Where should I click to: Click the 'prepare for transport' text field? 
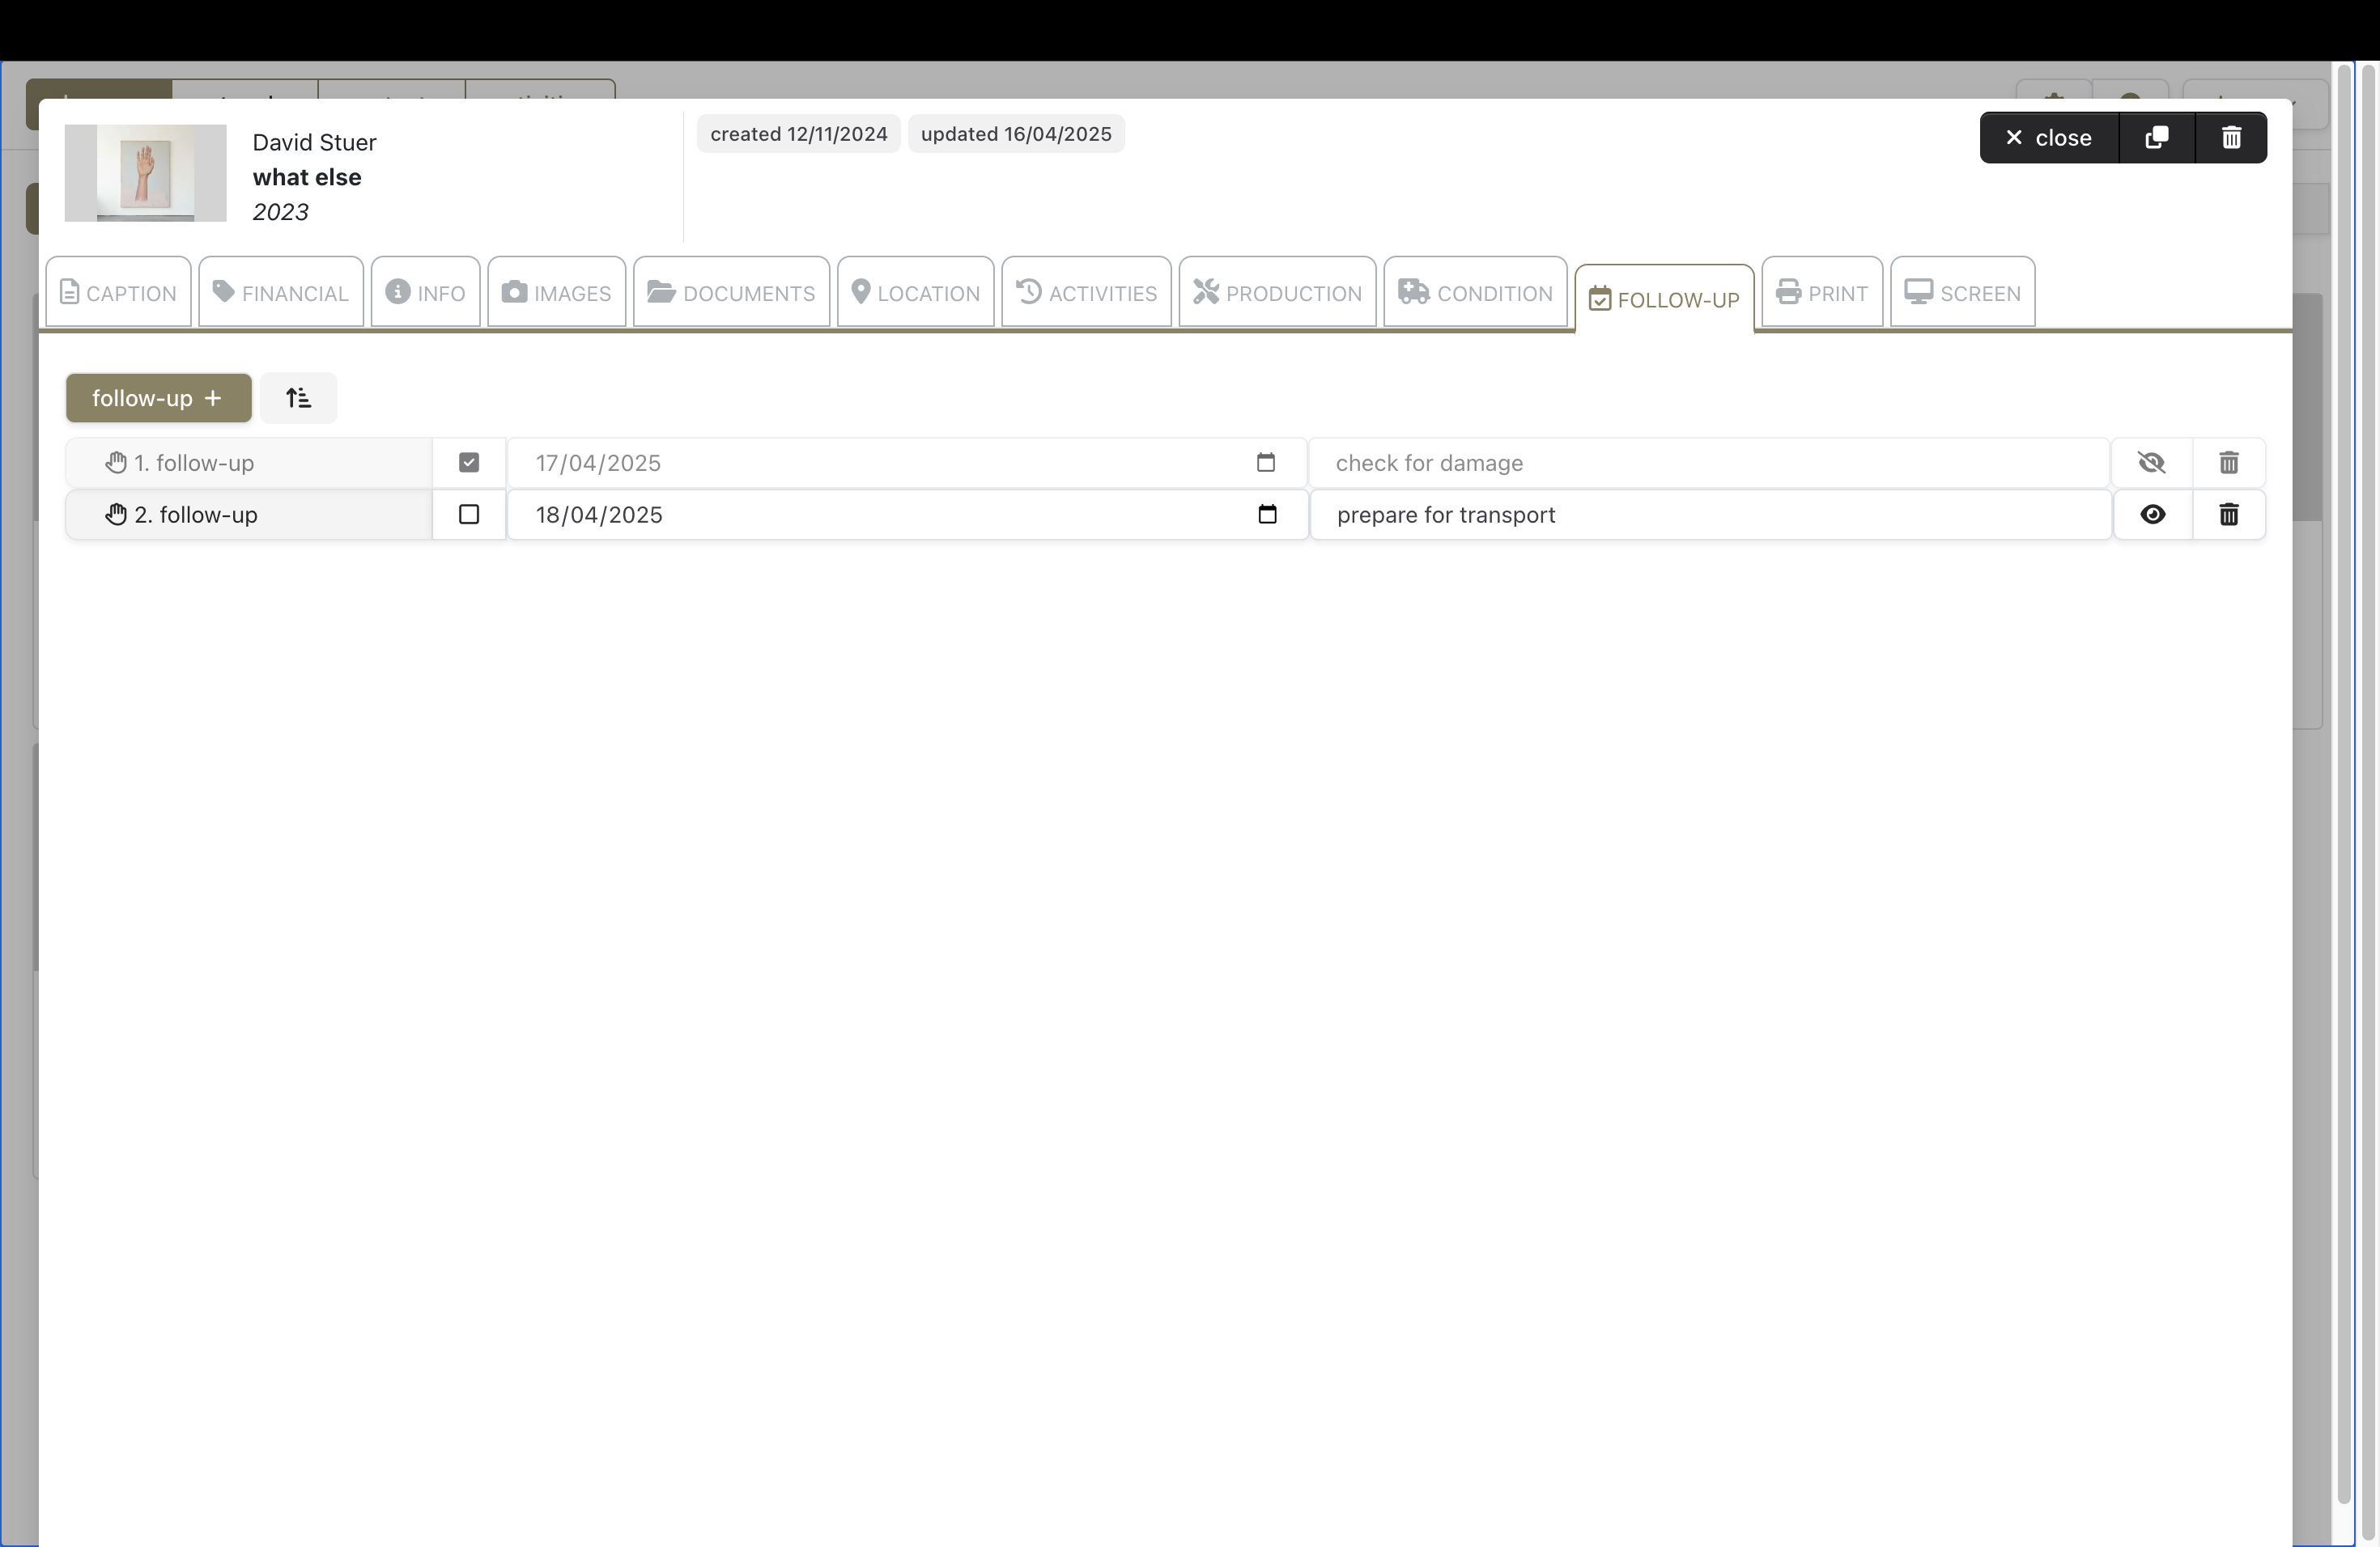point(1710,515)
